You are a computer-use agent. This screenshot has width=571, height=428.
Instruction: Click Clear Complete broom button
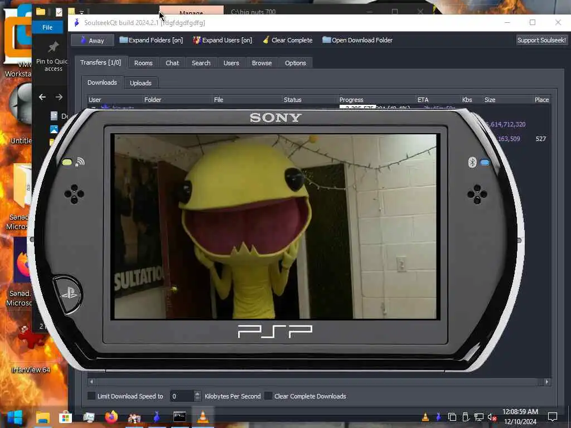[288, 40]
